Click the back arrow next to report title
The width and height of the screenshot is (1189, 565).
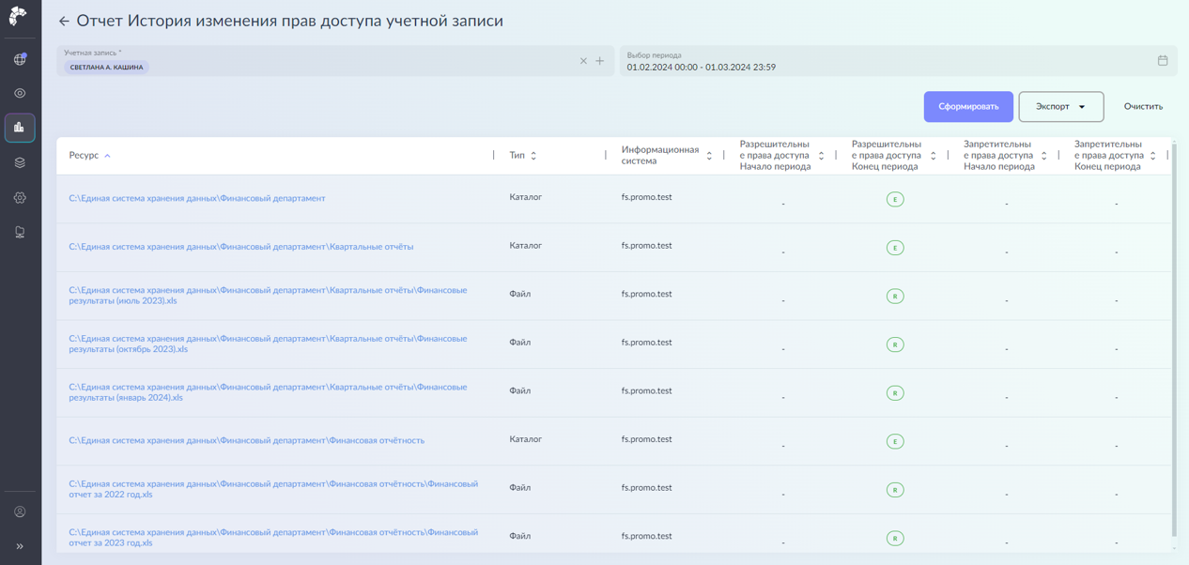point(64,21)
